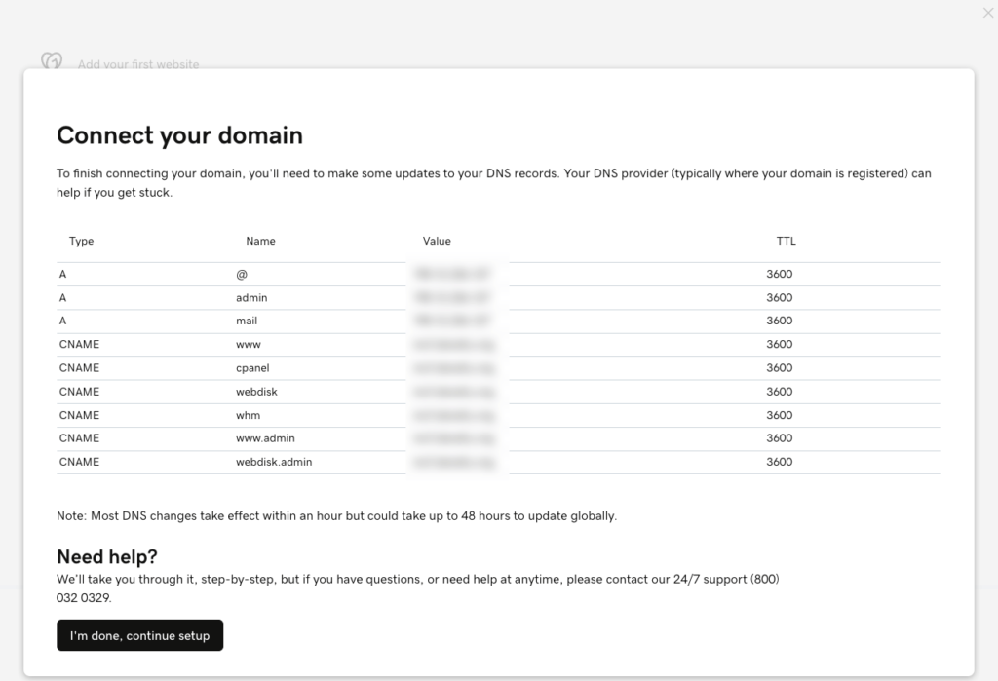
Task: Click the TTL value for the whm row
Action: click(x=779, y=415)
